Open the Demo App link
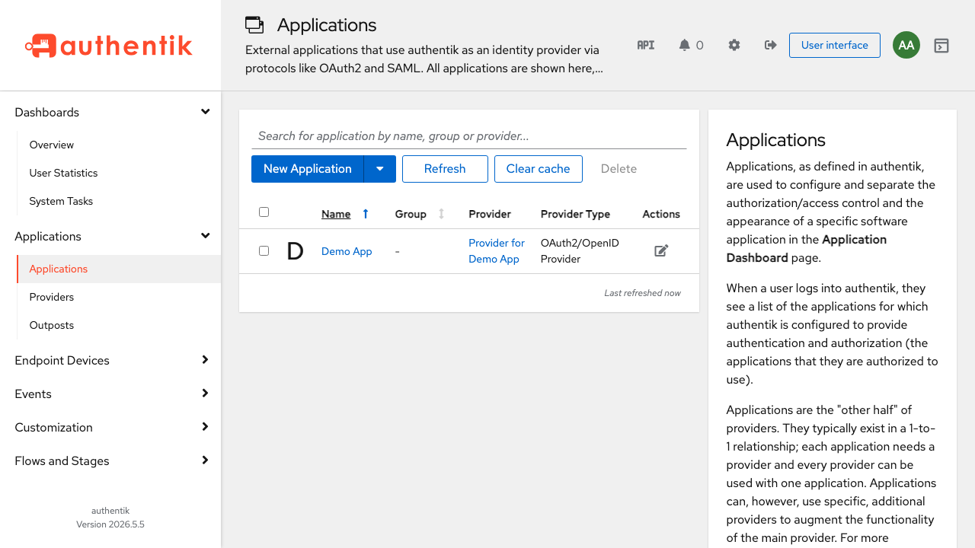Viewport: 975px width, 548px height. [347, 251]
